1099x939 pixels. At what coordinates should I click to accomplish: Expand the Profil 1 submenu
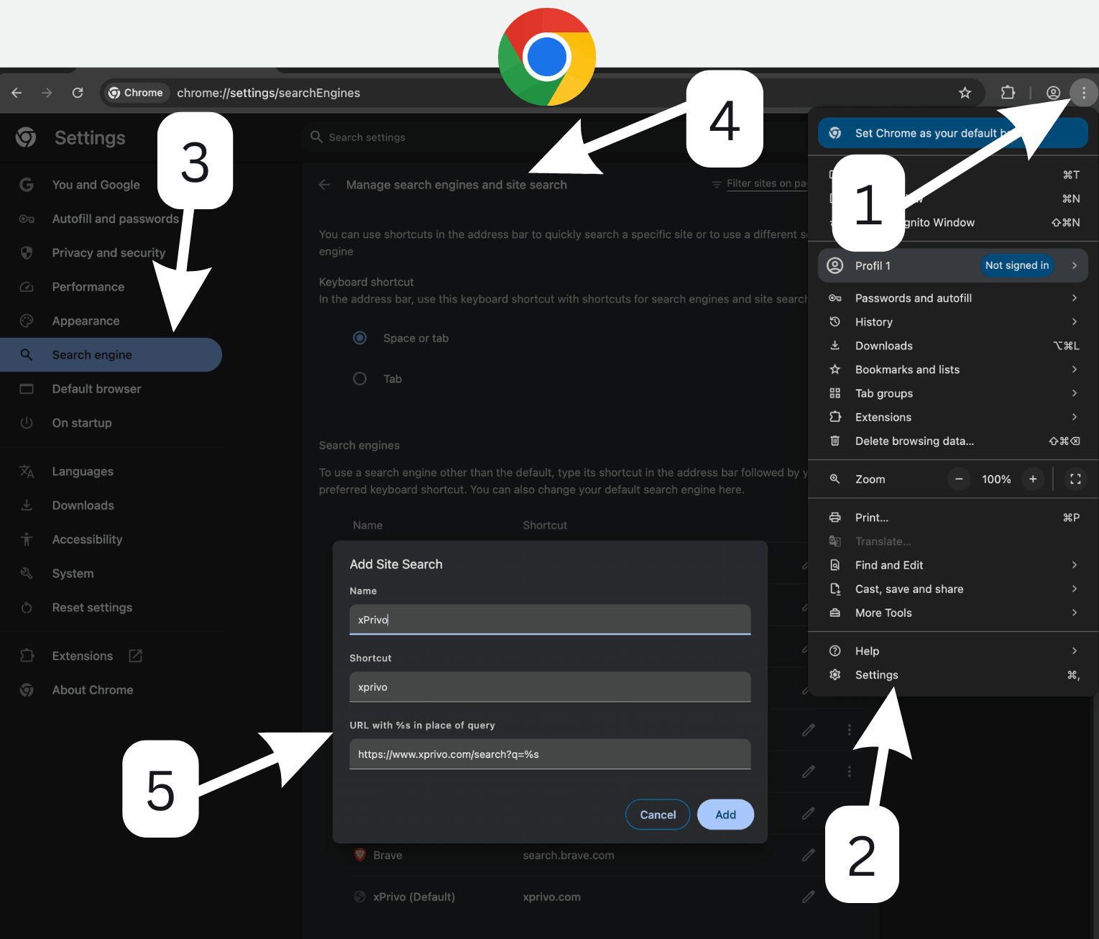click(952, 265)
